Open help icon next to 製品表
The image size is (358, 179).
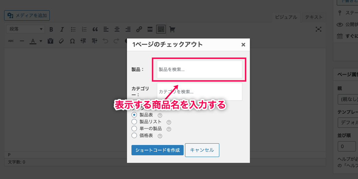point(160,115)
